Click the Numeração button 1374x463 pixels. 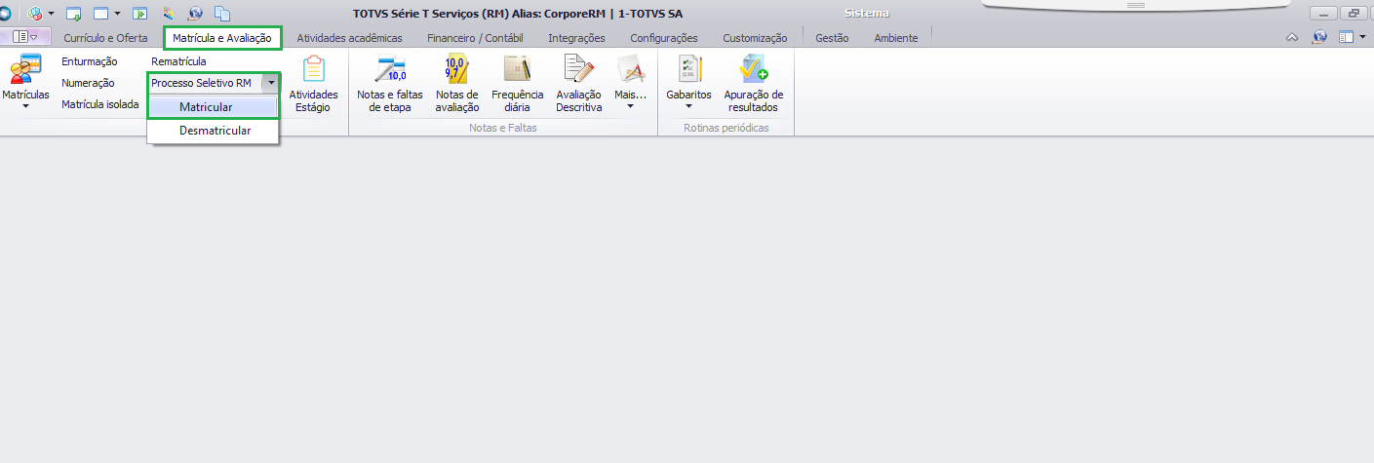pos(88,83)
